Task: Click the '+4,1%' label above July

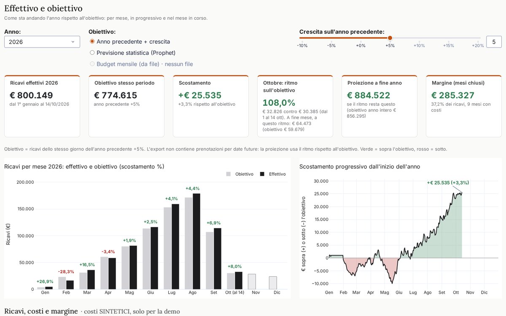Action: (x=171, y=198)
